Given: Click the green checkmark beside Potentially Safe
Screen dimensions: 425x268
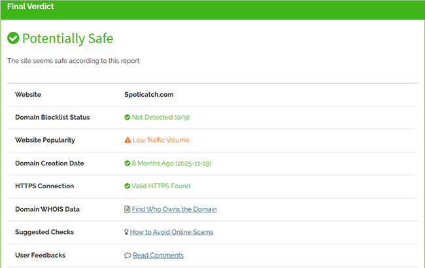Looking at the screenshot, I should point(13,38).
